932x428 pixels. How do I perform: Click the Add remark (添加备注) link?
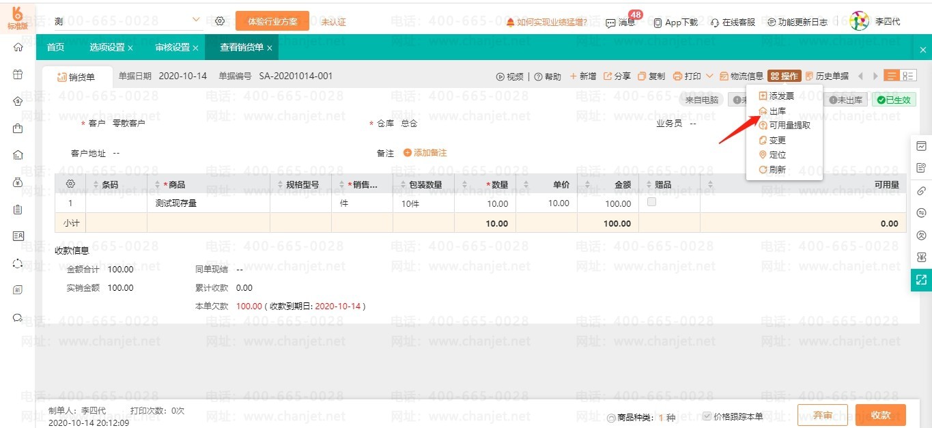pos(425,153)
